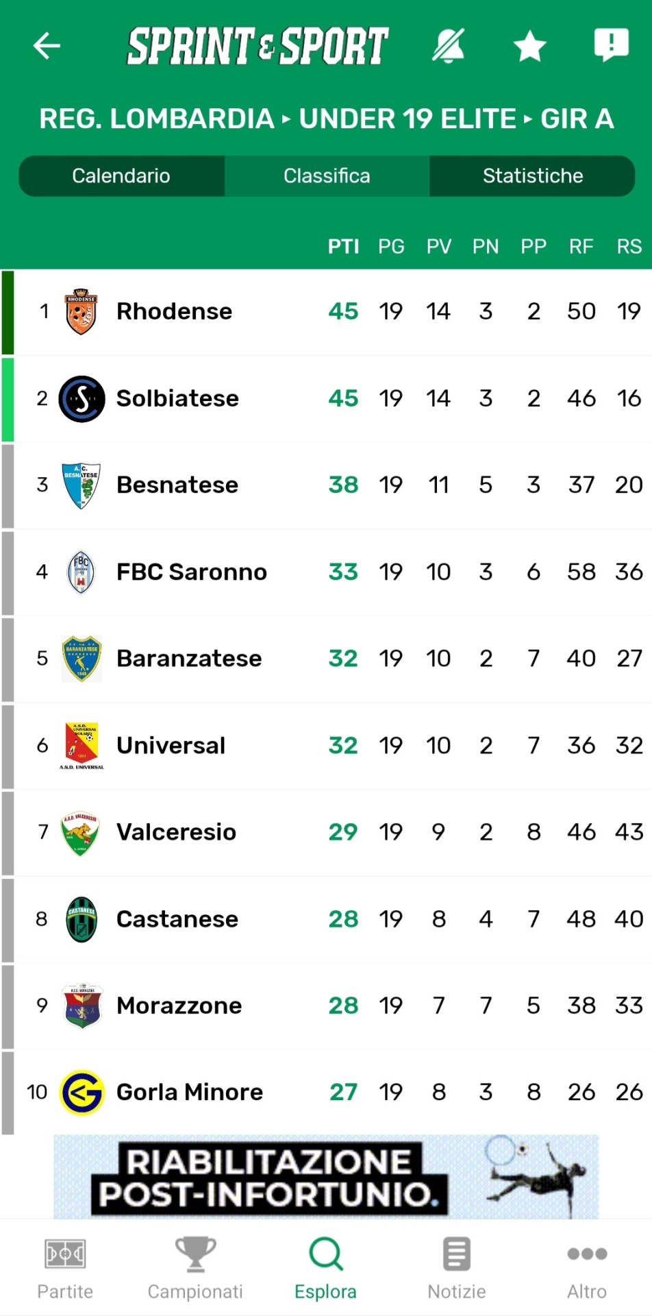Tap the back arrow icon

[47, 46]
